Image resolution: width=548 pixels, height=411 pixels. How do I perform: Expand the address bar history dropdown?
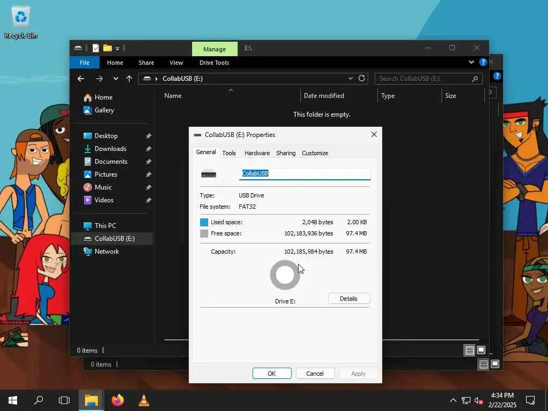click(x=350, y=79)
